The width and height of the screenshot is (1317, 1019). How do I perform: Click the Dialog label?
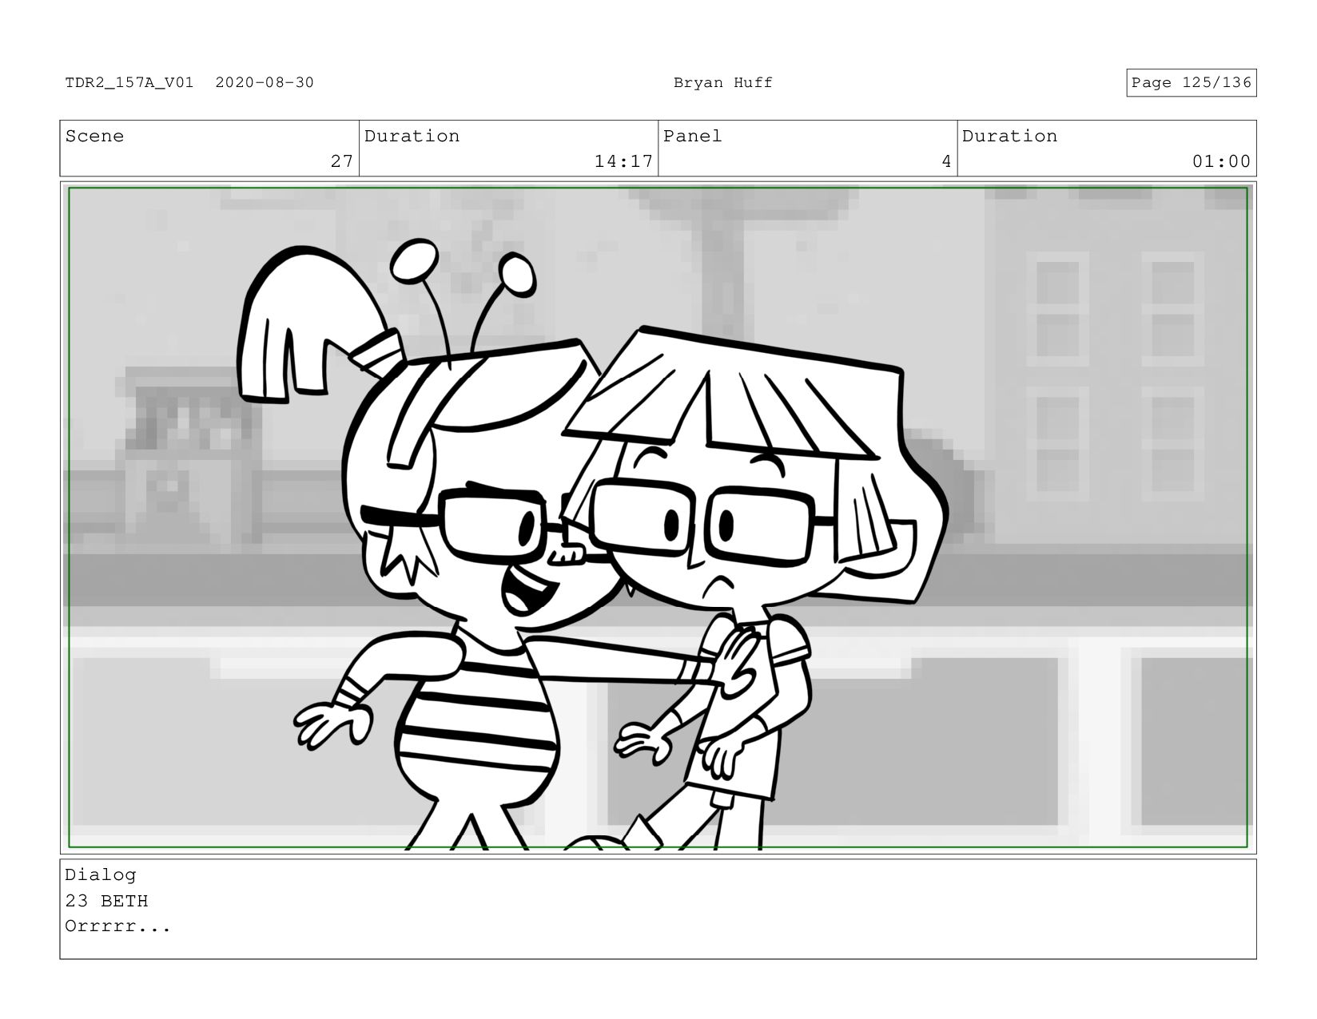click(x=101, y=875)
